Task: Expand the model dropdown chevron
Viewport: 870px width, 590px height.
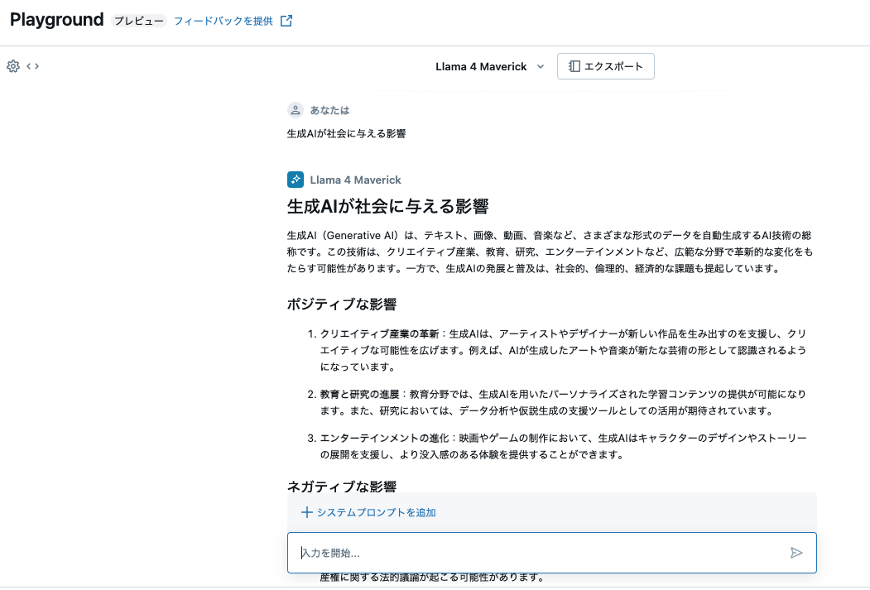Action: pyautogui.click(x=541, y=66)
